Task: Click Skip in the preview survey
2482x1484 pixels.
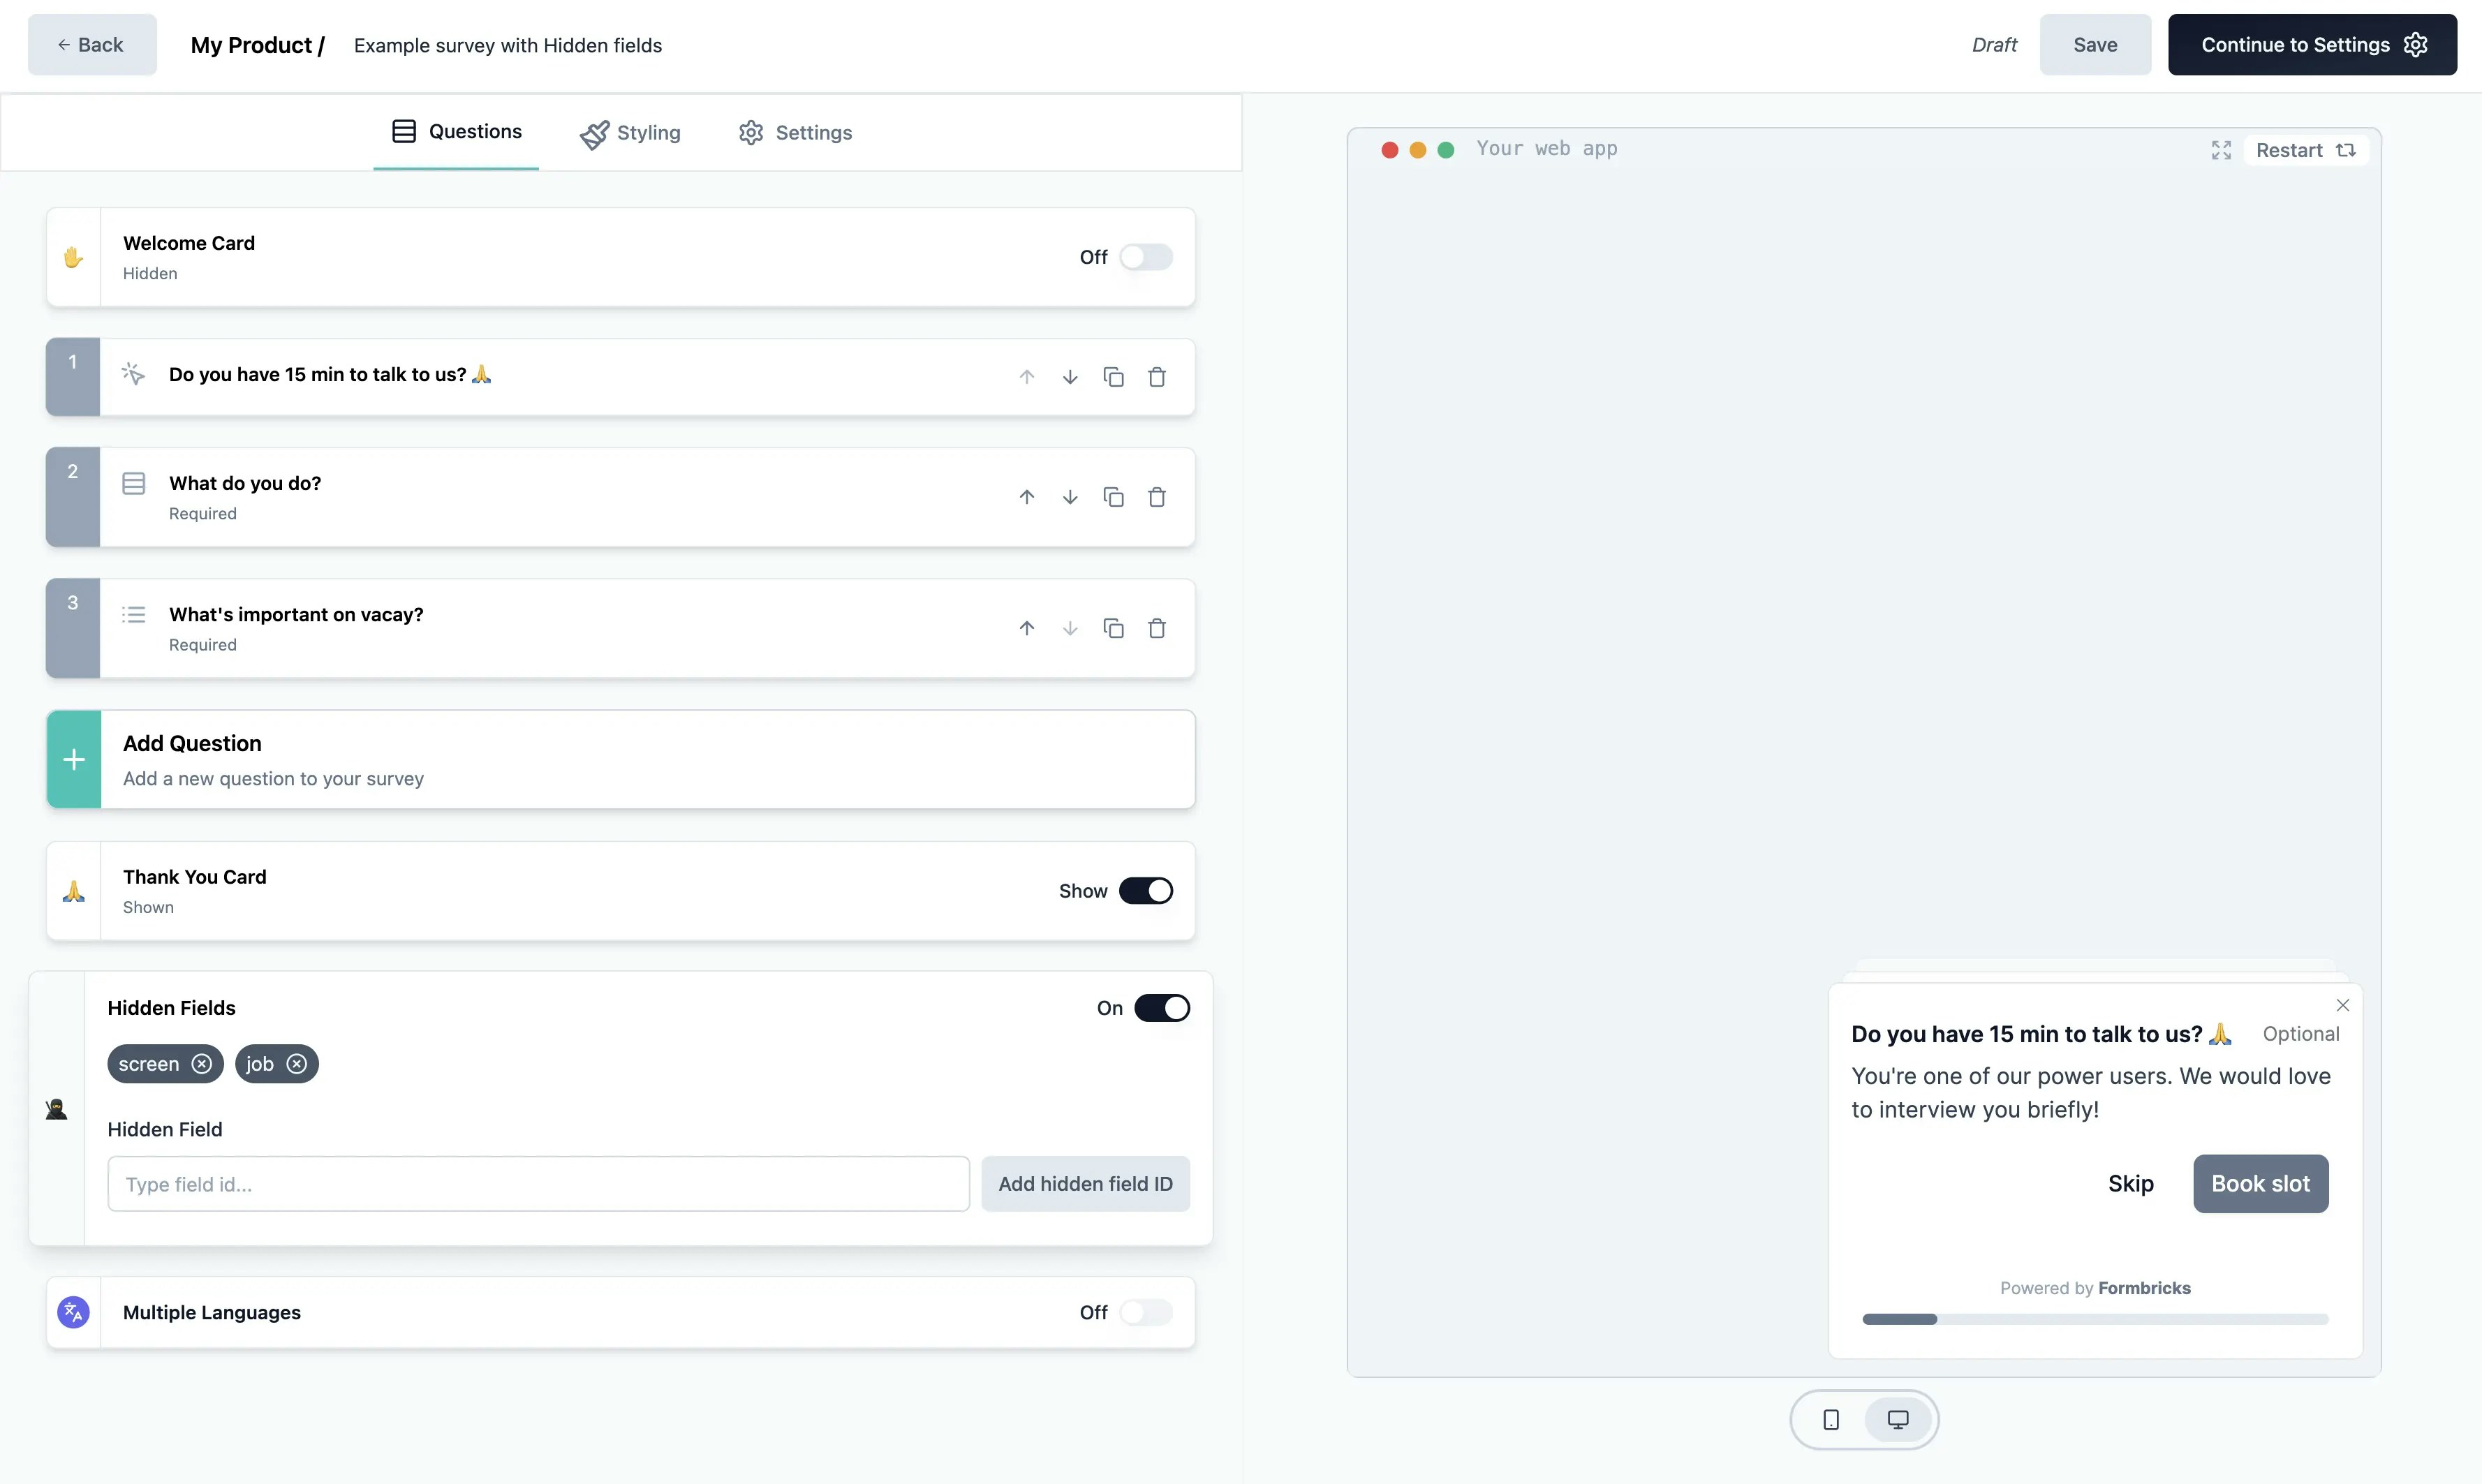Action: tap(2130, 1184)
